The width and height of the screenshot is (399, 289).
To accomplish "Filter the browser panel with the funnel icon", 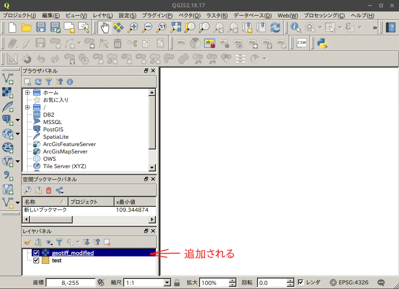I will point(49,82).
